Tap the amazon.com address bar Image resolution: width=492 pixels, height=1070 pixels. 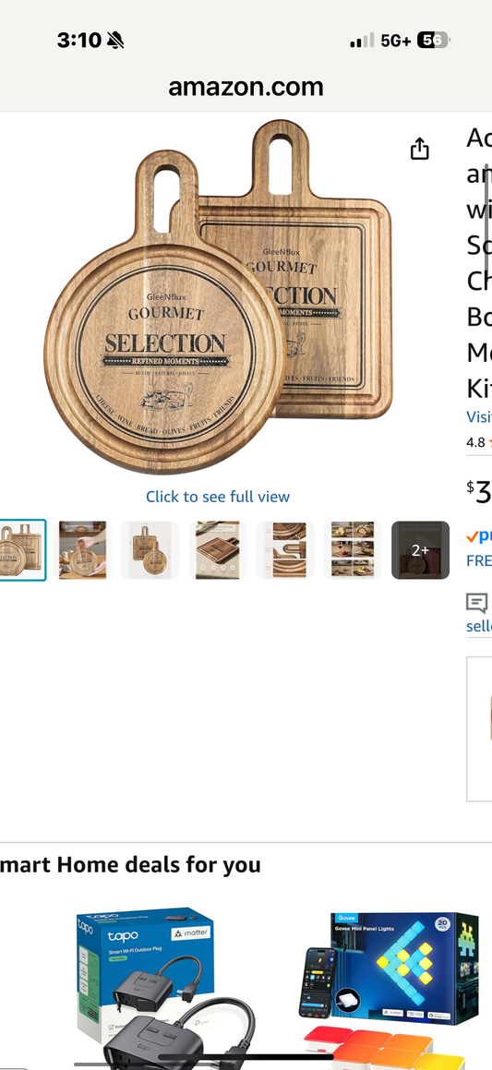246,87
